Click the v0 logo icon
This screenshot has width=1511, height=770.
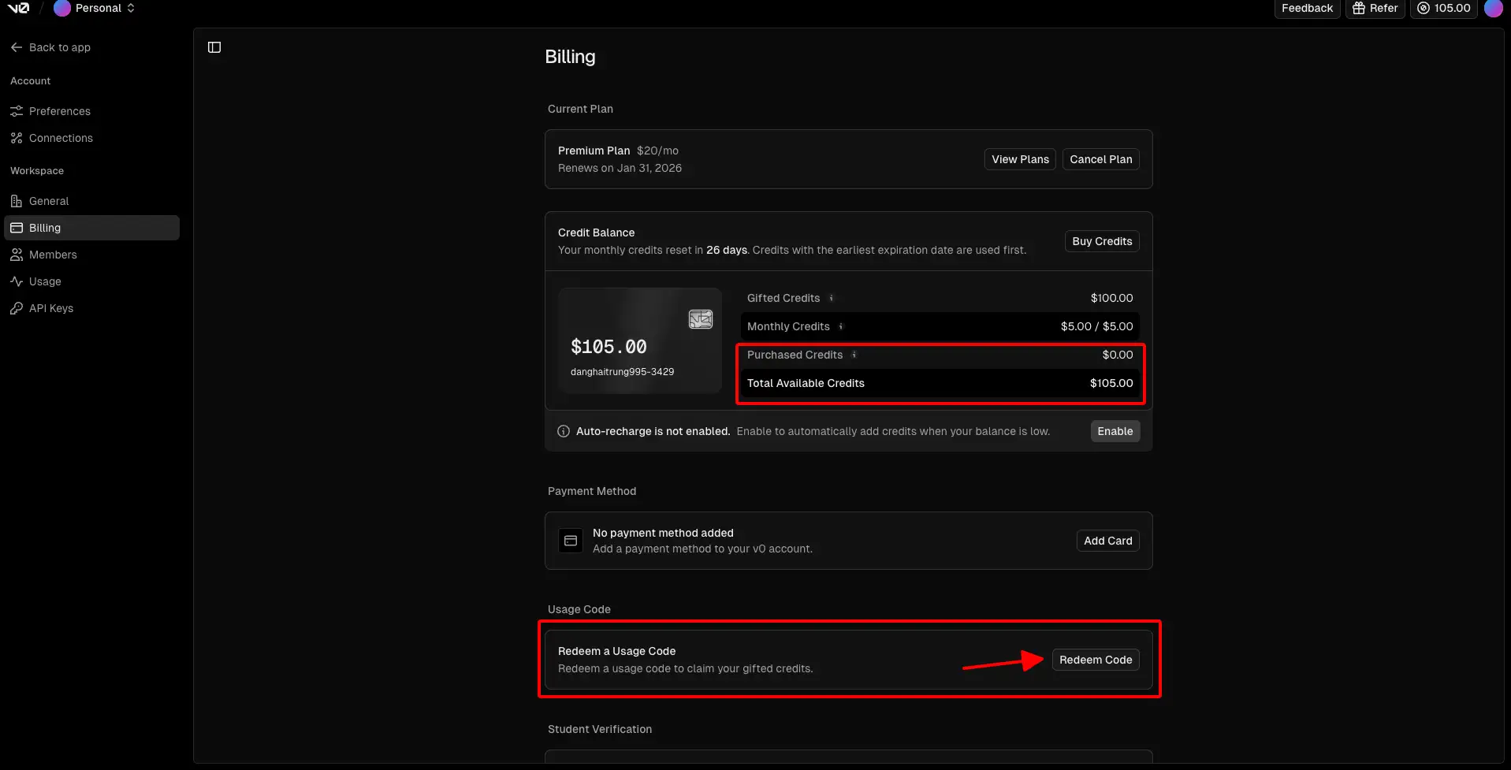18,8
